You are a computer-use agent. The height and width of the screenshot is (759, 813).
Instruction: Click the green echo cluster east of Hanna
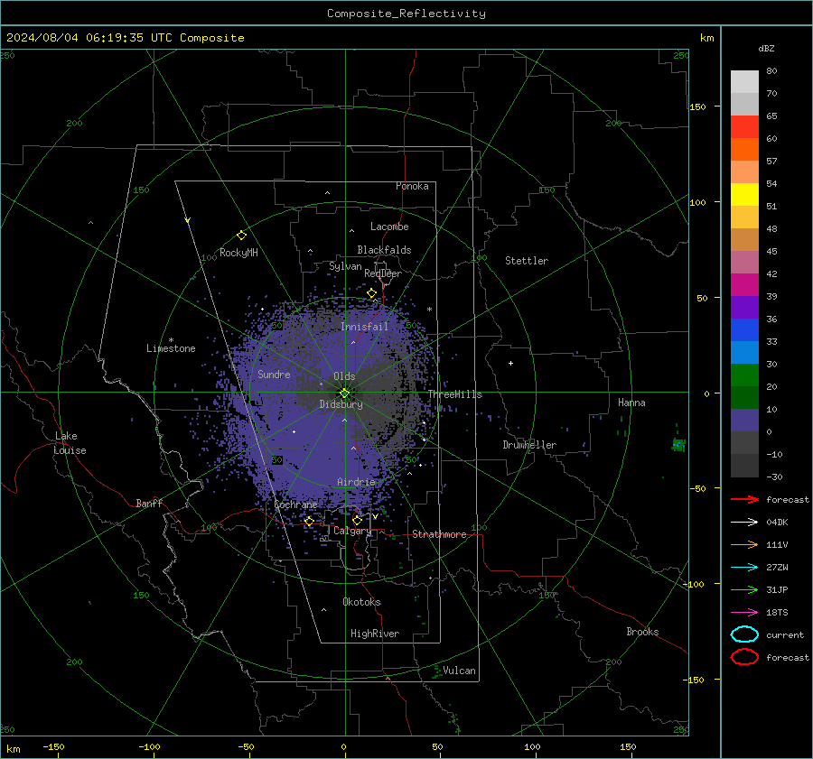pyautogui.click(x=678, y=443)
